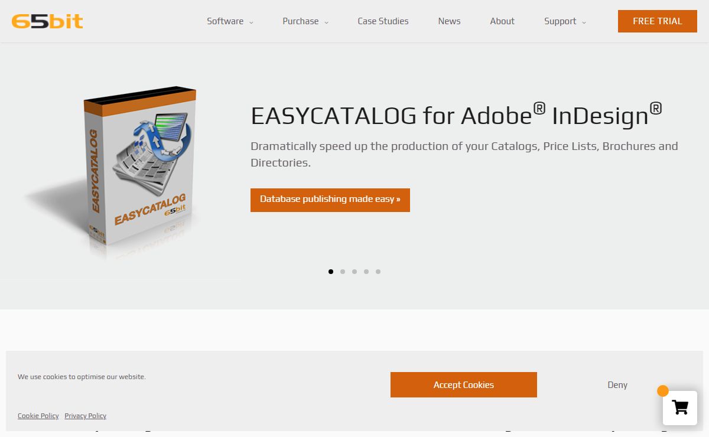Accept cookies on the banner
709x437 pixels.
click(464, 385)
